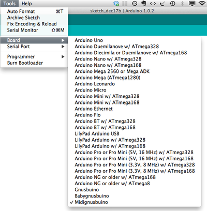Open Serial Monitor from the menu

[x=34, y=30]
